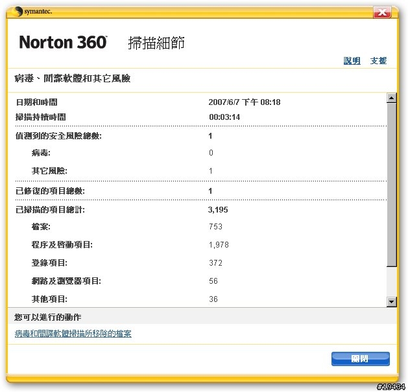
Task: Open the 支援 support link
Action: (378, 61)
